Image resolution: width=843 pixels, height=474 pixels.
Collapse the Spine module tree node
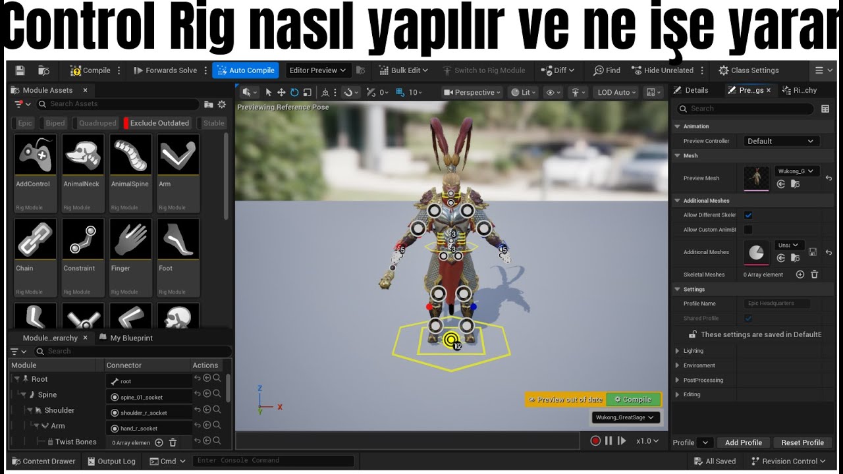pos(23,394)
